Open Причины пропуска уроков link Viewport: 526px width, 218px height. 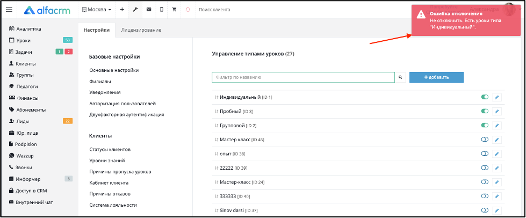coord(120,171)
